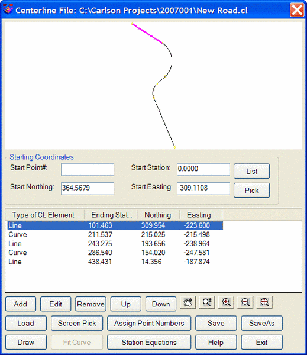
Task: Edit the selected centerline element
Action: [x=56, y=304]
